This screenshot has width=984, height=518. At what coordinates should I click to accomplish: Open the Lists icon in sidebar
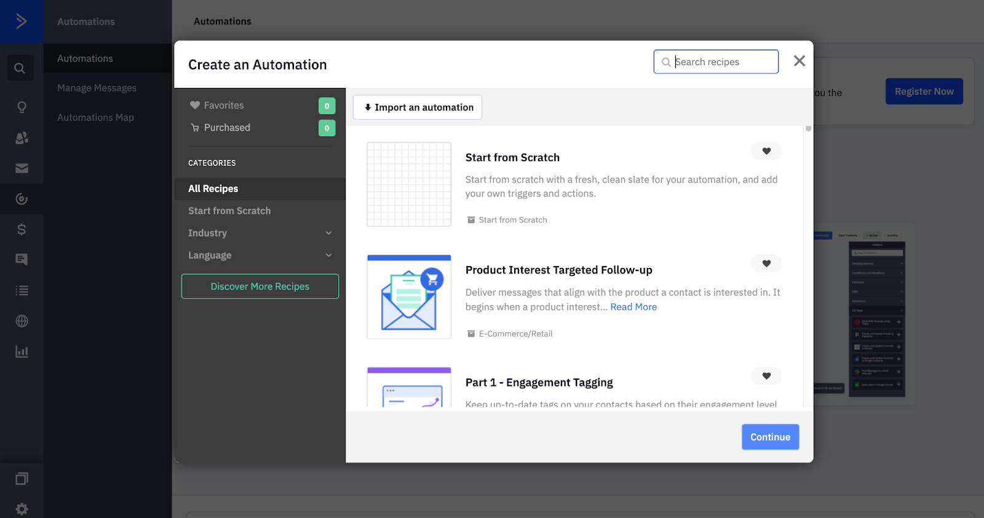pos(22,291)
